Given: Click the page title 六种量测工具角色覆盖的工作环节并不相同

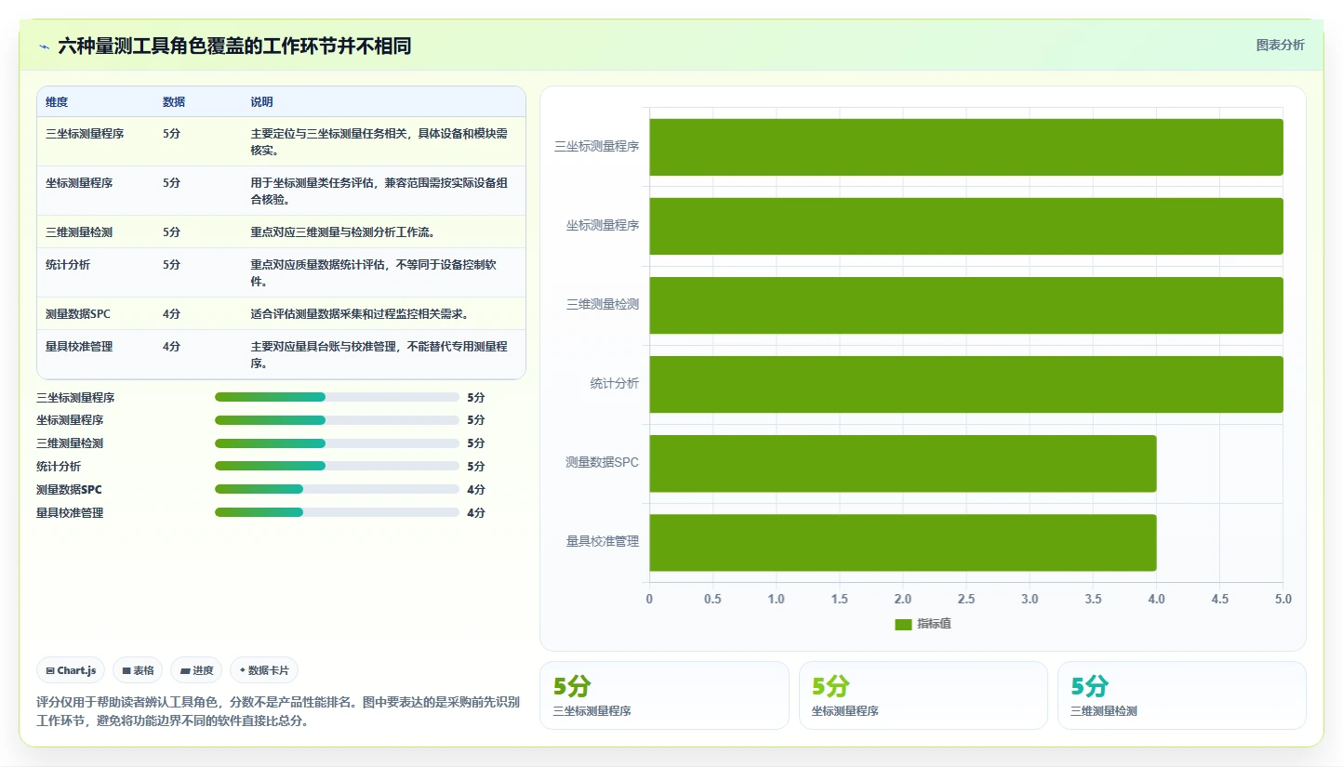Looking at the screenshot, I should point(234,46).
